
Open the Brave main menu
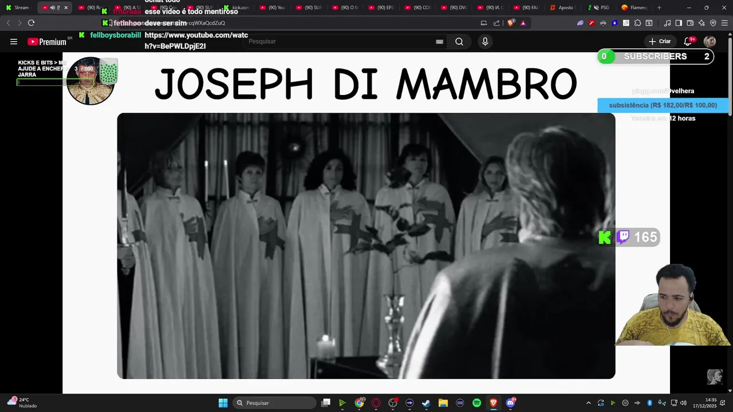coord(724,23)
